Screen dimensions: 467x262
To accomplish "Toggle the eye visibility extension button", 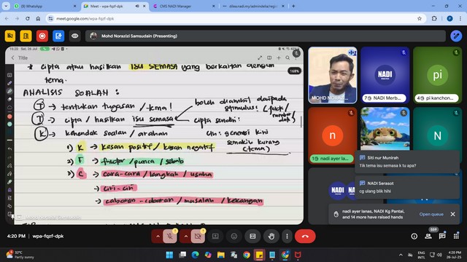I will coord(74,36).
